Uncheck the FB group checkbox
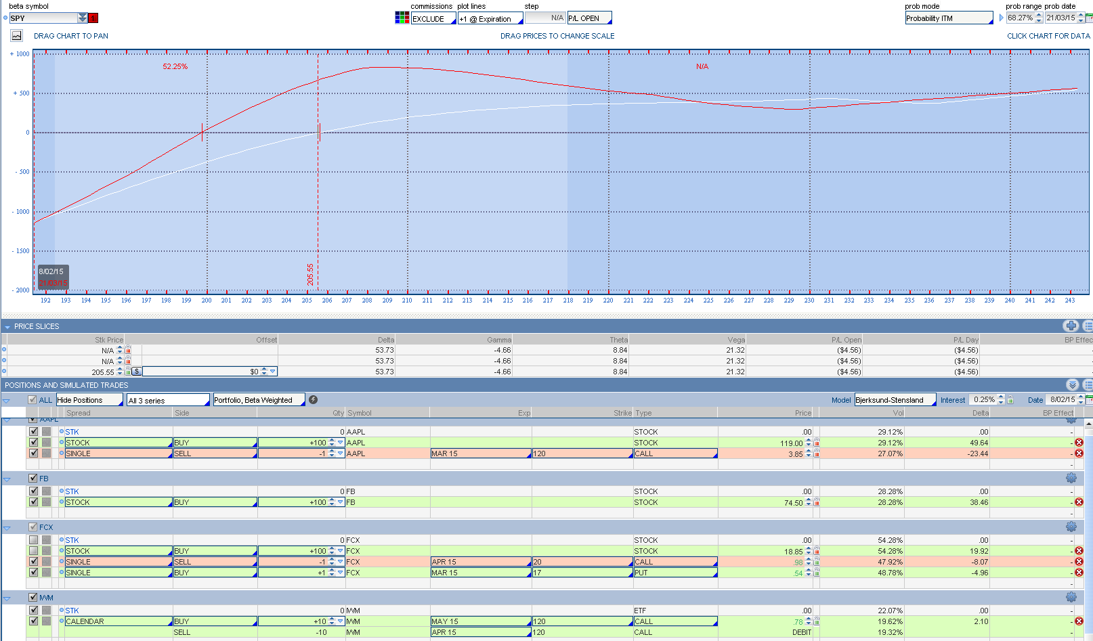The height and width of the screenshot is (641, 1093). (x=33, y=479)
